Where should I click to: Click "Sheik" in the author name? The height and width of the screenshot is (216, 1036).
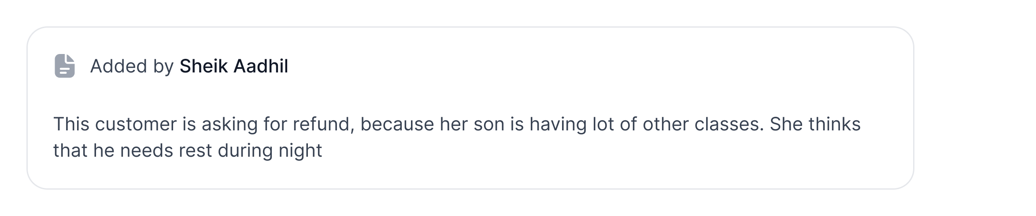point(203,66)
